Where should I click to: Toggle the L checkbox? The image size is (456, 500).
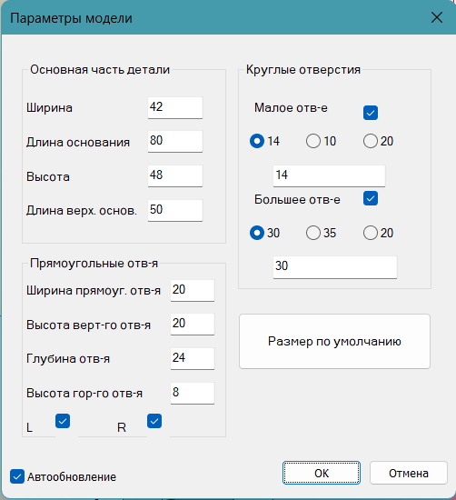coord(63,421)
